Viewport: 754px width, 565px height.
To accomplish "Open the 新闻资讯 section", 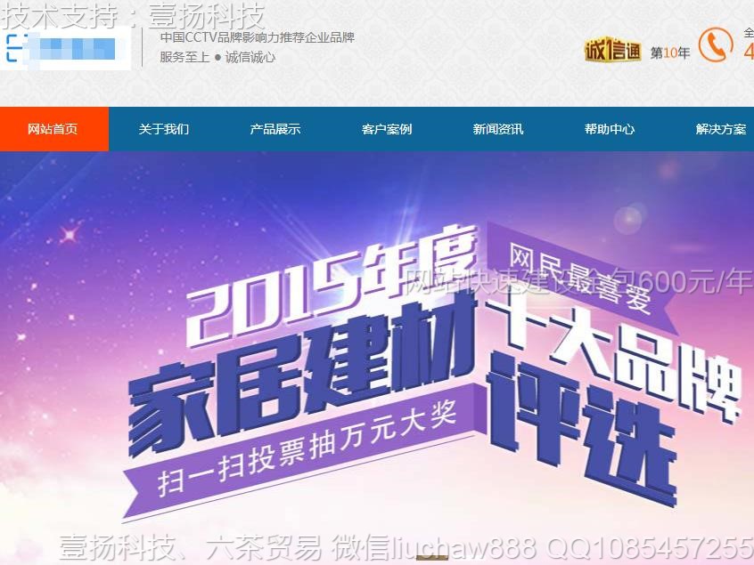I will (x=497, y=129).
